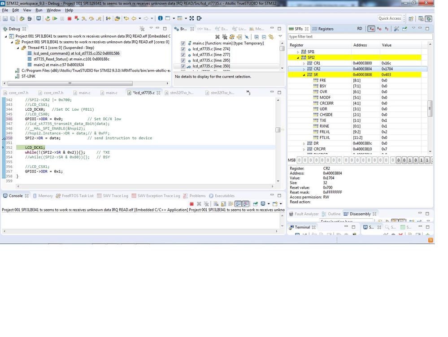Collapse Thread #1 in the Debug tree
Image resolution: width=448 pixels, height=337 pixels.
point(18,48)
